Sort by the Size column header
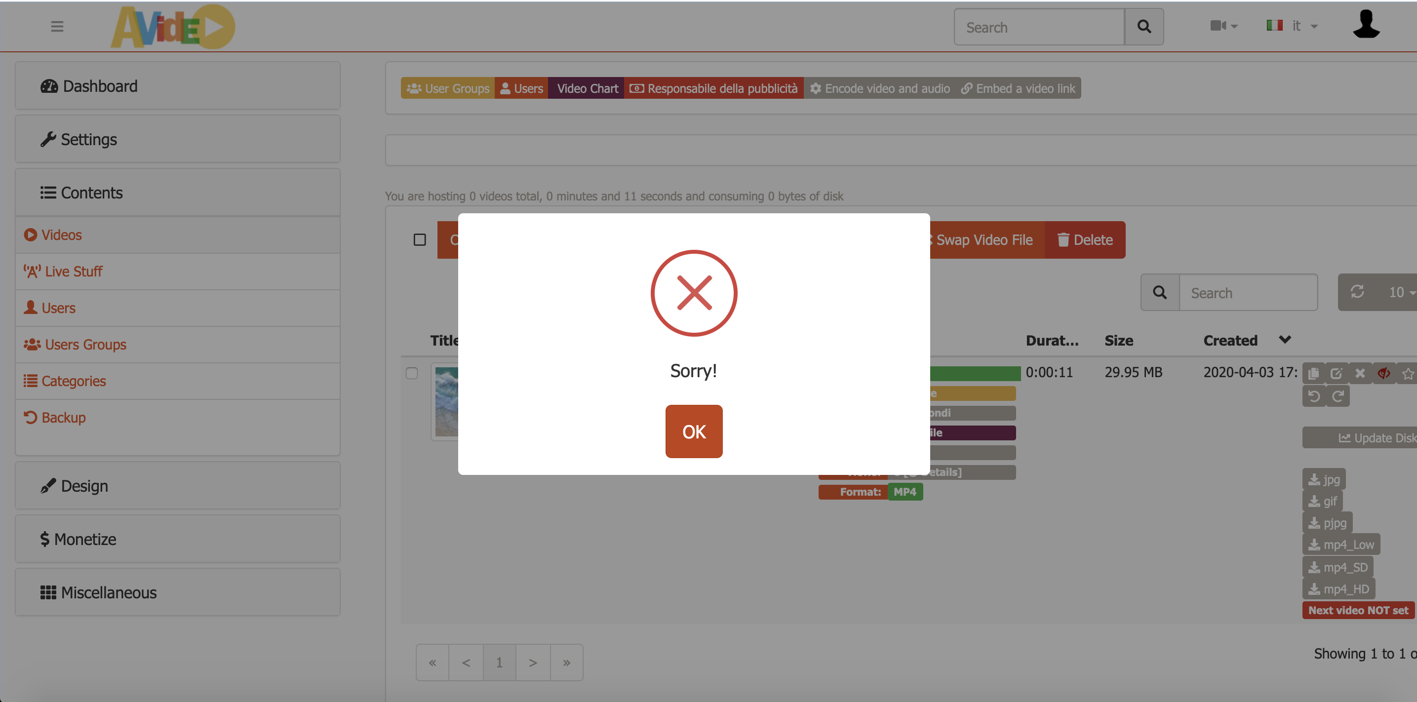This screenshot has width=1417, height=702. (x=1119, y=340)
